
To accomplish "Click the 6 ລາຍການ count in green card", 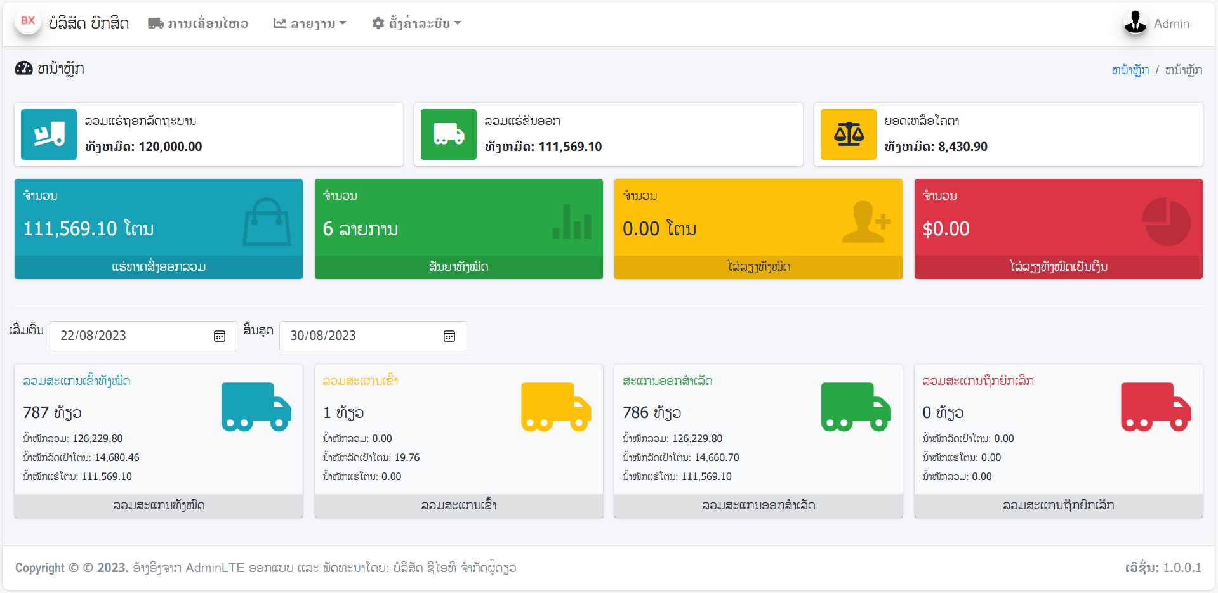I will [361, 229].
